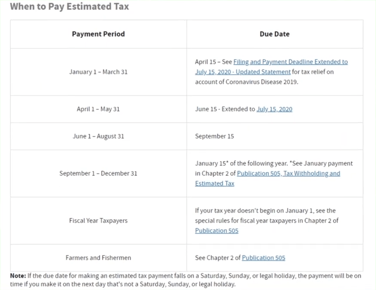This screenshot has height=290, width=376.
Task: Click the April 15 due date text
Action: tap(205, 62)
